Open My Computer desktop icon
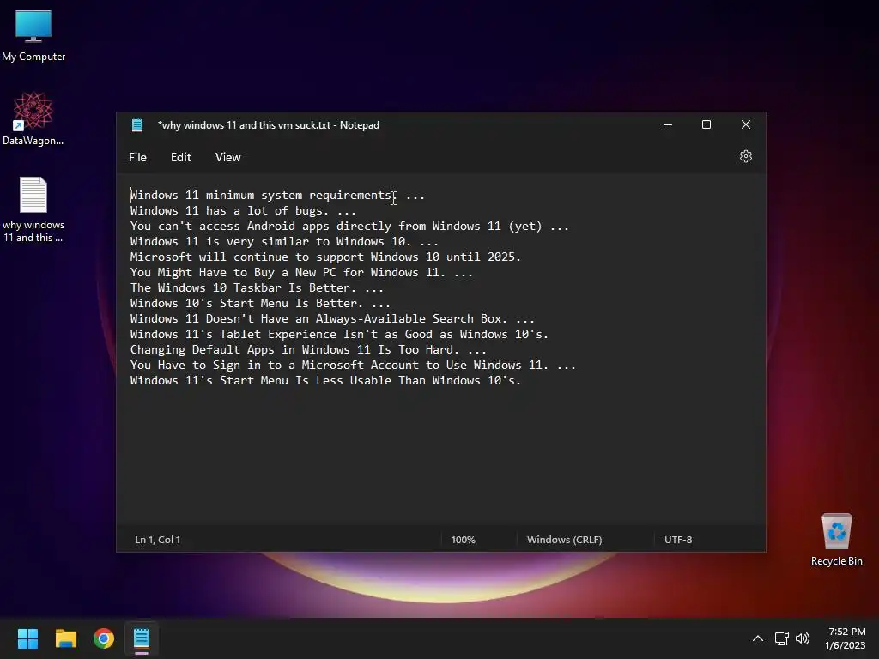The width and height of the screenshot is (879, 659). (33, 36)
